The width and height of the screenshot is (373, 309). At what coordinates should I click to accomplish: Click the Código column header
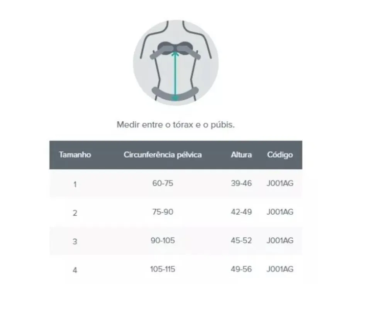pyautogui.click(x=280, y=155)
